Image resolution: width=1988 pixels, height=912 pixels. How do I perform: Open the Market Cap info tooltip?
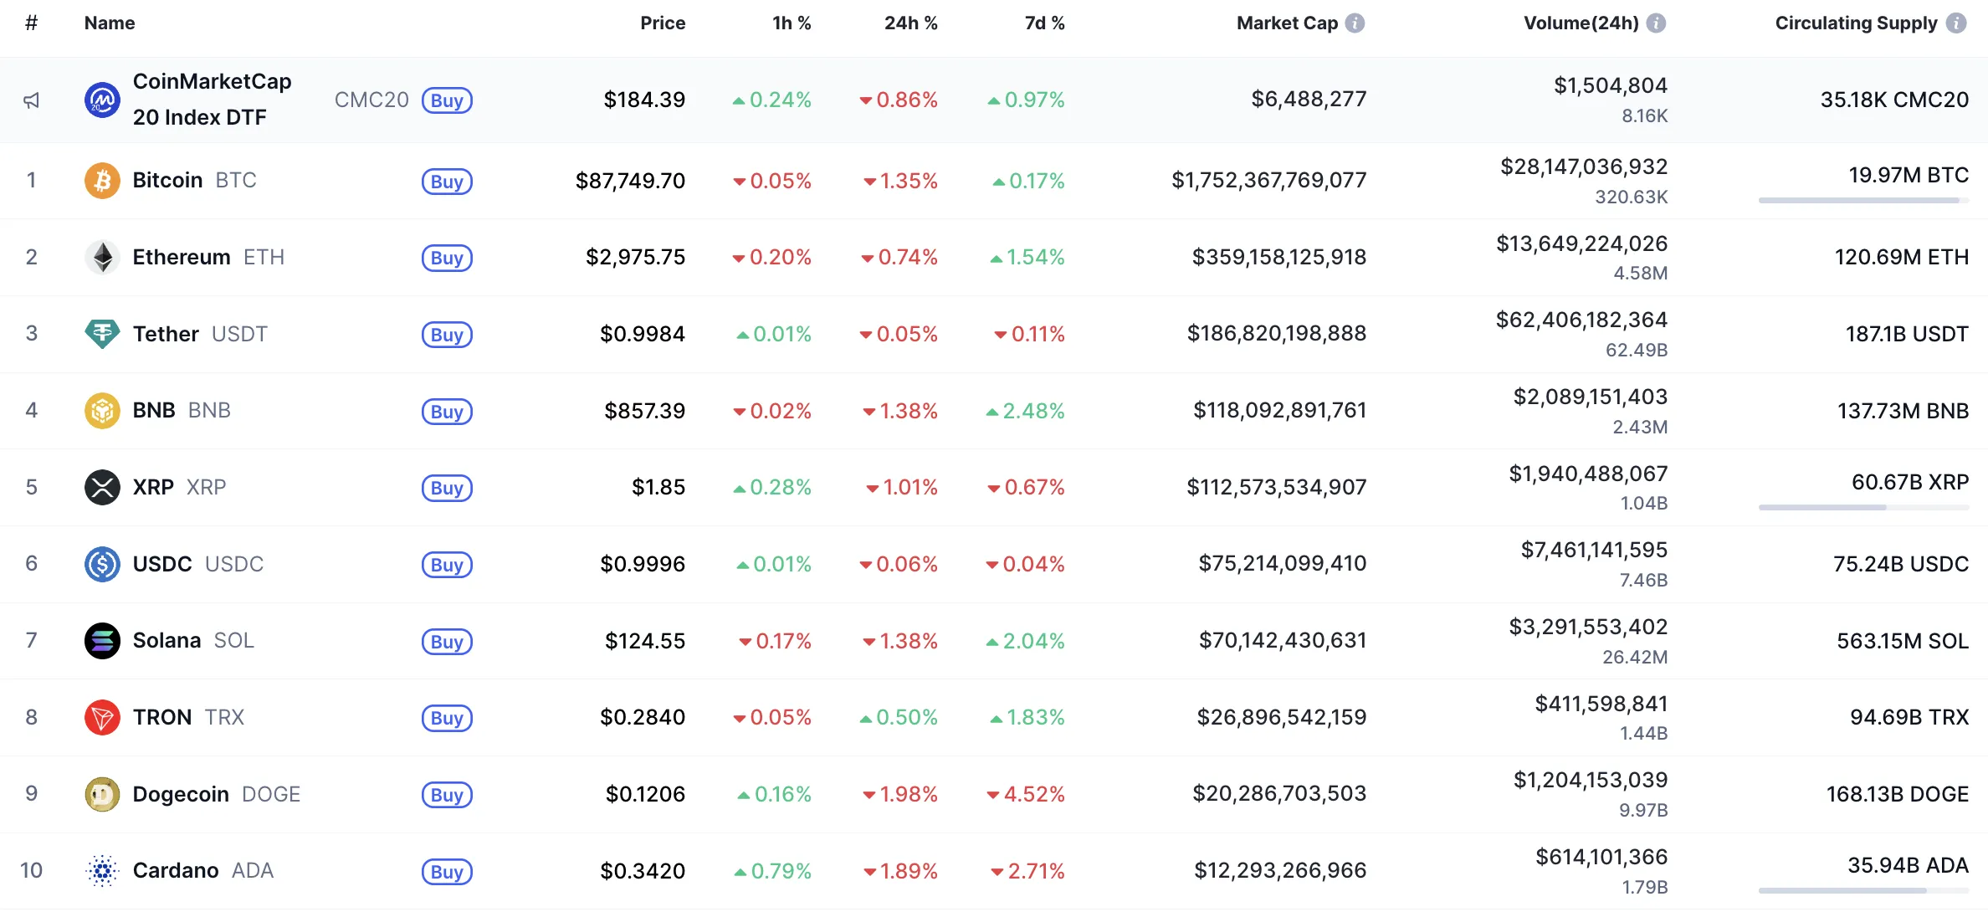click(1356, 23)
